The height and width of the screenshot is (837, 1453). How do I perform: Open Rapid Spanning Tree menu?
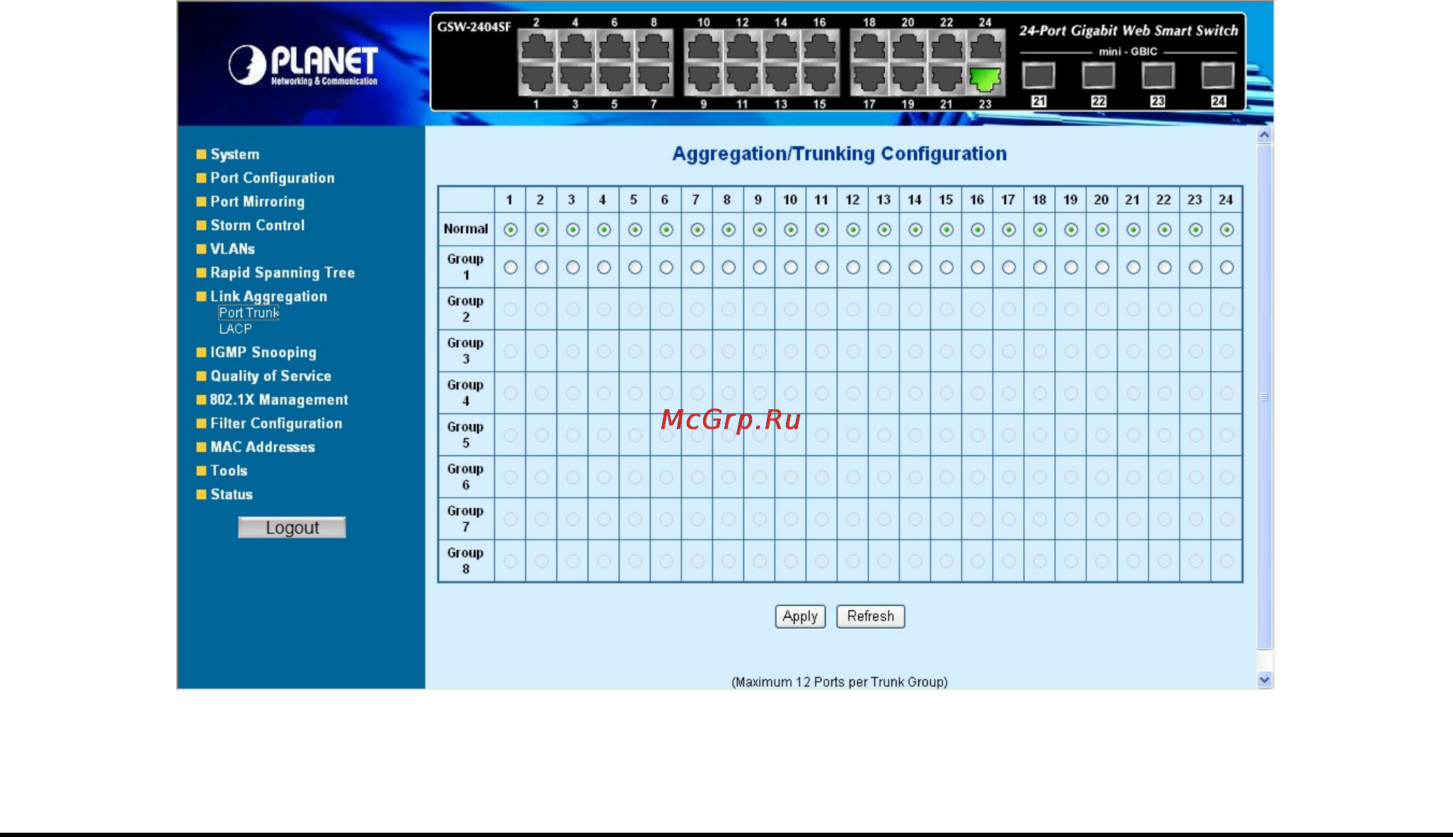point(282,273)
